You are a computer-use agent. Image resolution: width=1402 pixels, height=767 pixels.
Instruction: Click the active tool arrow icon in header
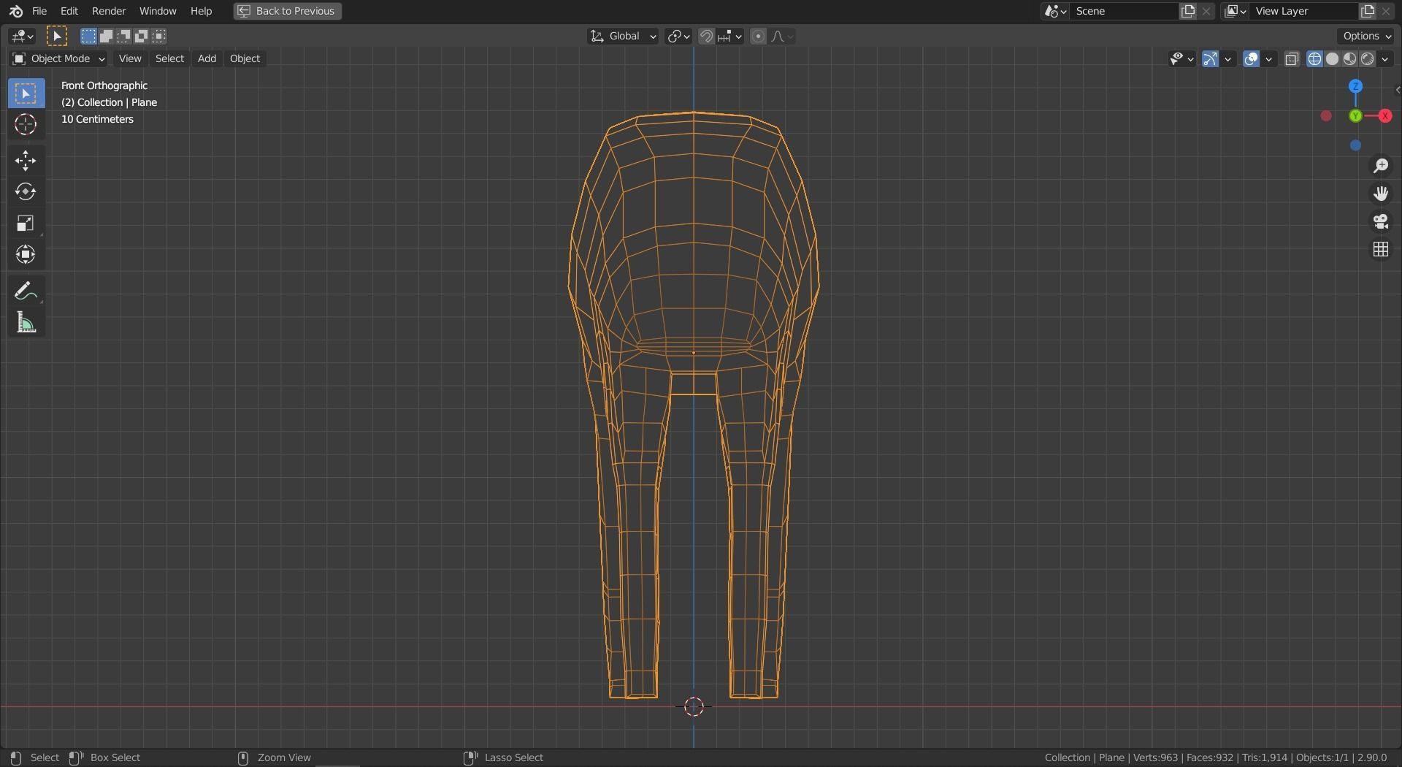coord(57,36)
